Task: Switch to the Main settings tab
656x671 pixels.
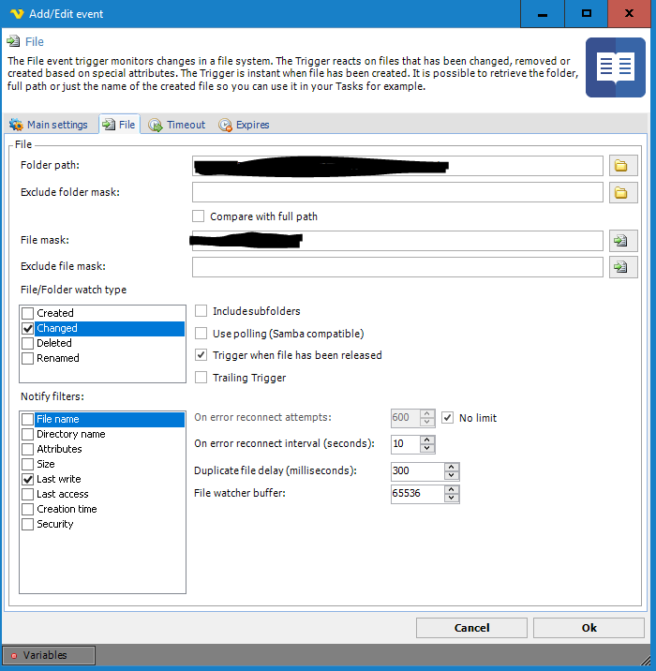Action: coord(49,125)
